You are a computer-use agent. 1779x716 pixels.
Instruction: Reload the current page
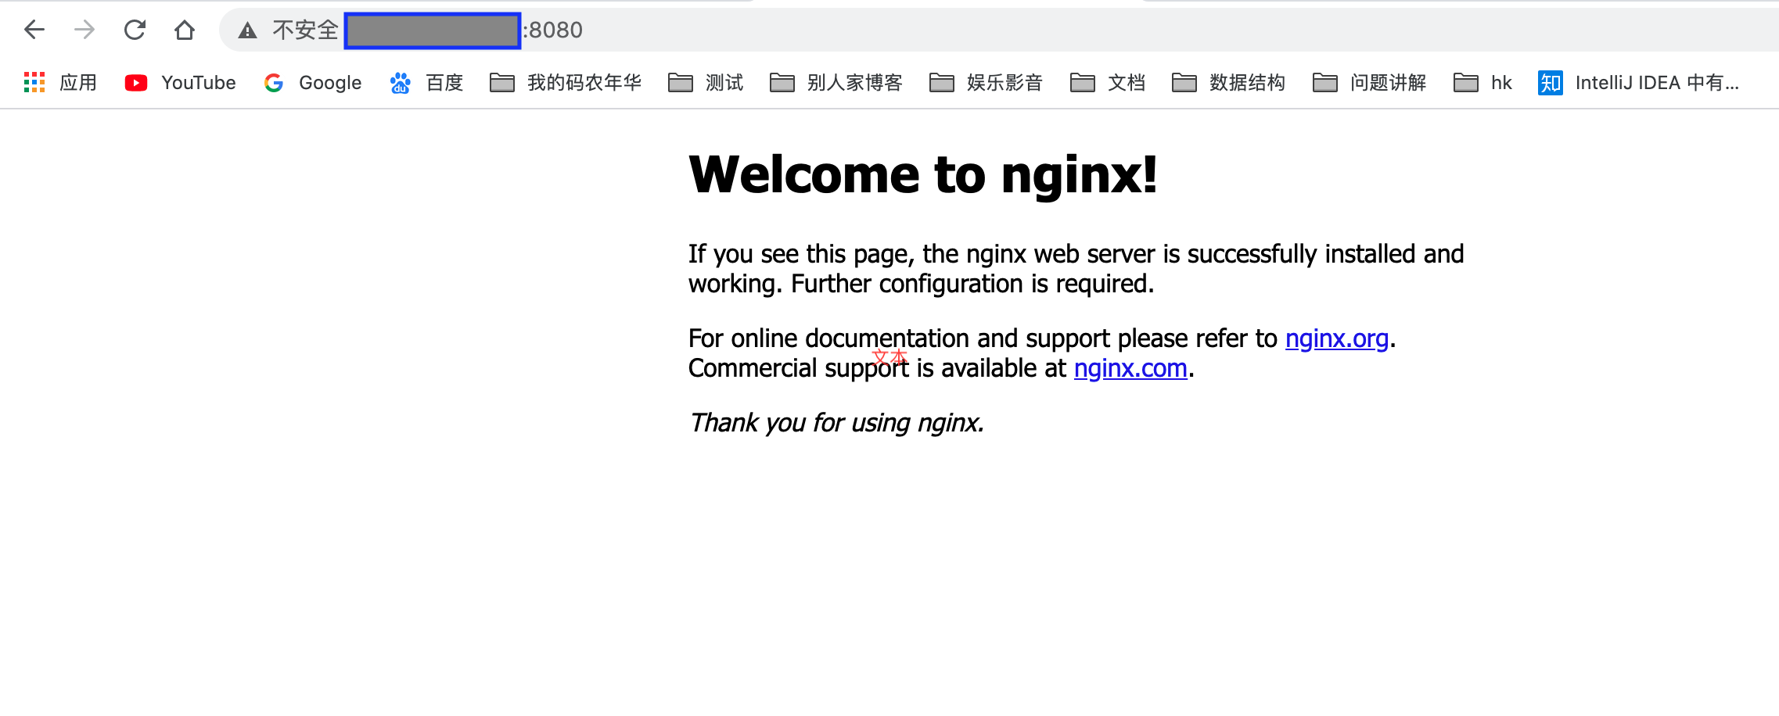[x=135, y=30]
